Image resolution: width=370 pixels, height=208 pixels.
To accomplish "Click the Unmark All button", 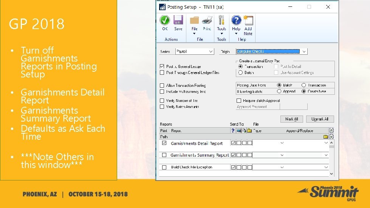I will click(320, 119).
